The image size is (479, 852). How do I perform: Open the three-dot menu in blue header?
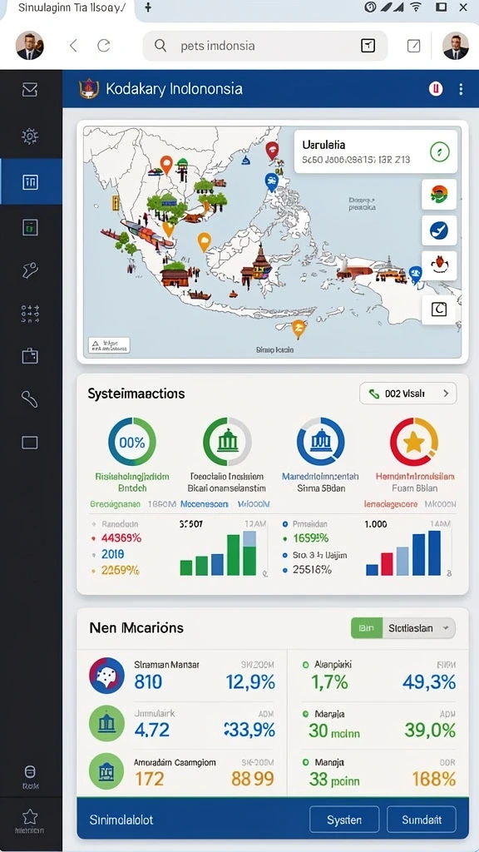coord(461,89)
